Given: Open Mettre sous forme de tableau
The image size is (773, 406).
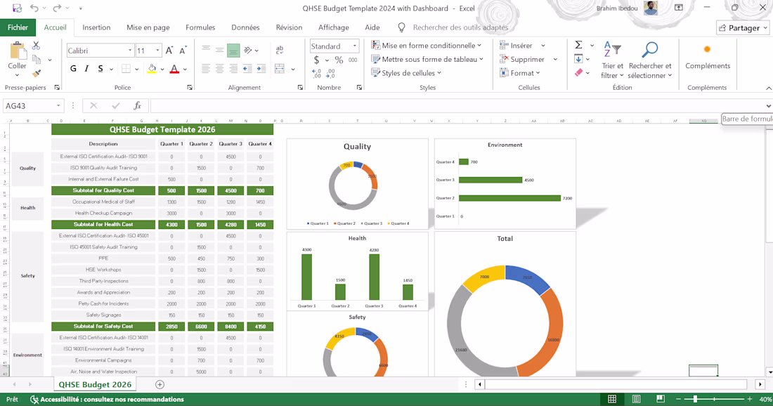Looking at the screenshot, I should pyautogui.click(x=427, y=59).
